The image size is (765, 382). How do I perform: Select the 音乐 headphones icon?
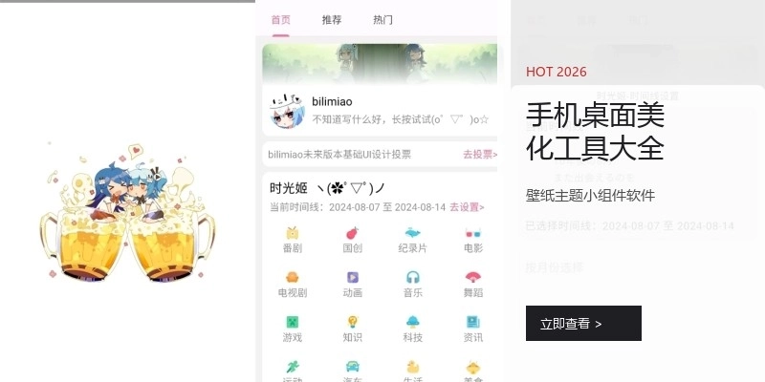[x=413, y=277]
